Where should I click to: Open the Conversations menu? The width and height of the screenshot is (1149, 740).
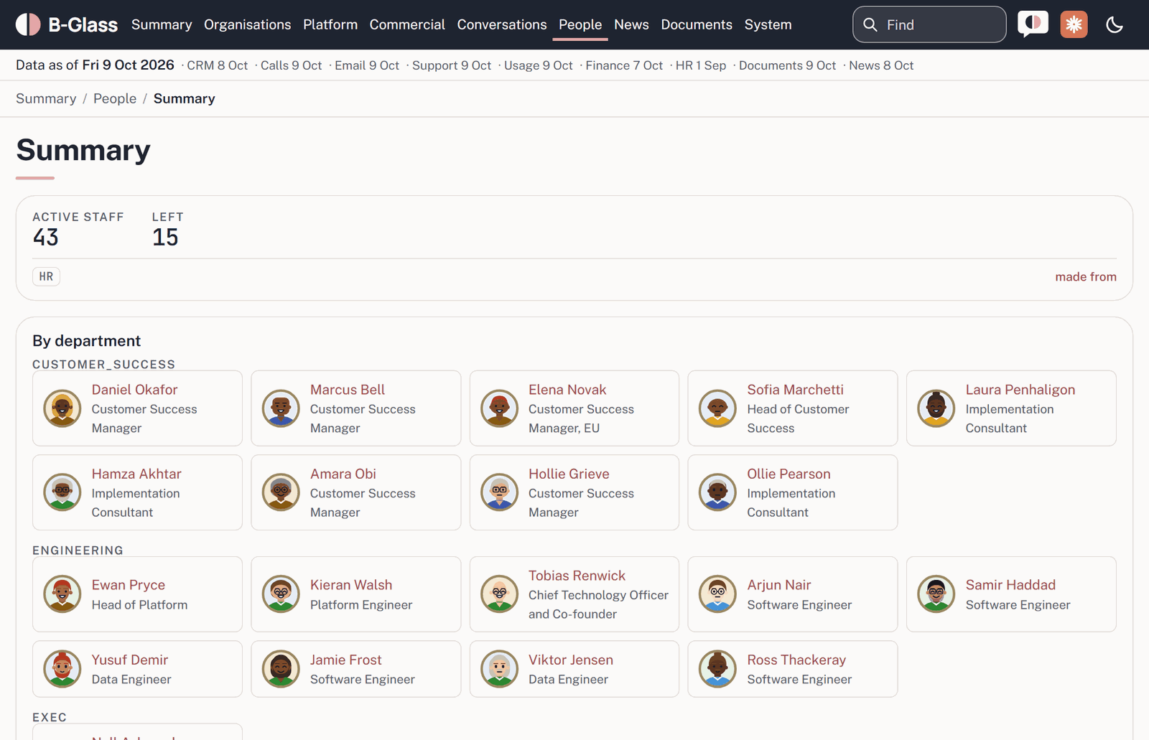[x=502, y=24]
